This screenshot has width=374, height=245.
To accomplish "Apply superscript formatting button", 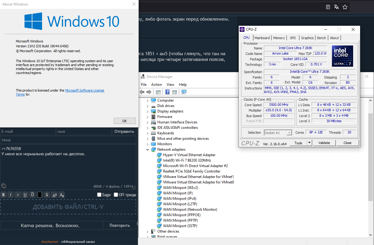I will point(54,195).
